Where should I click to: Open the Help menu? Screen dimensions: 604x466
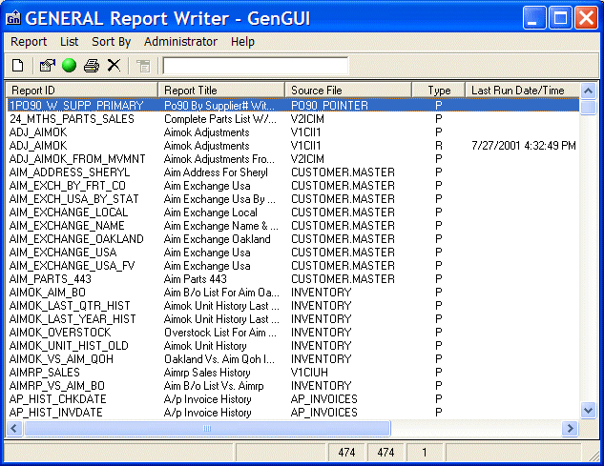(242, 42)
